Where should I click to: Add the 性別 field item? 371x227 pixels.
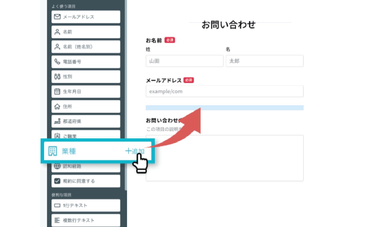[86, 77]
